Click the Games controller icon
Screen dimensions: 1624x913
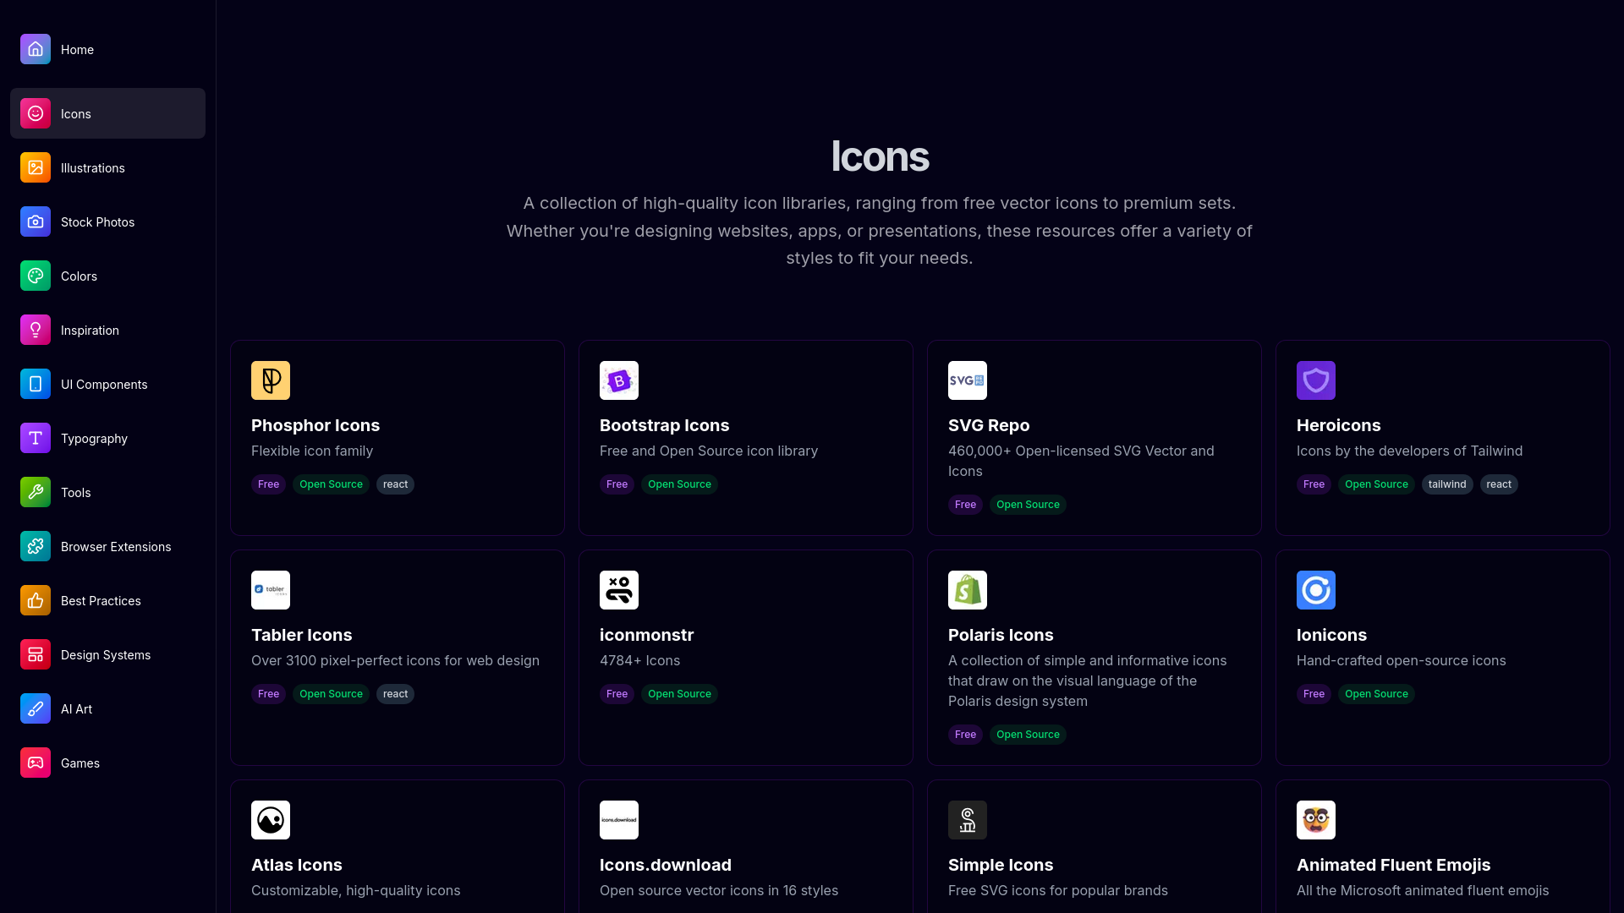pyautogui.click(x=36, y=763)
